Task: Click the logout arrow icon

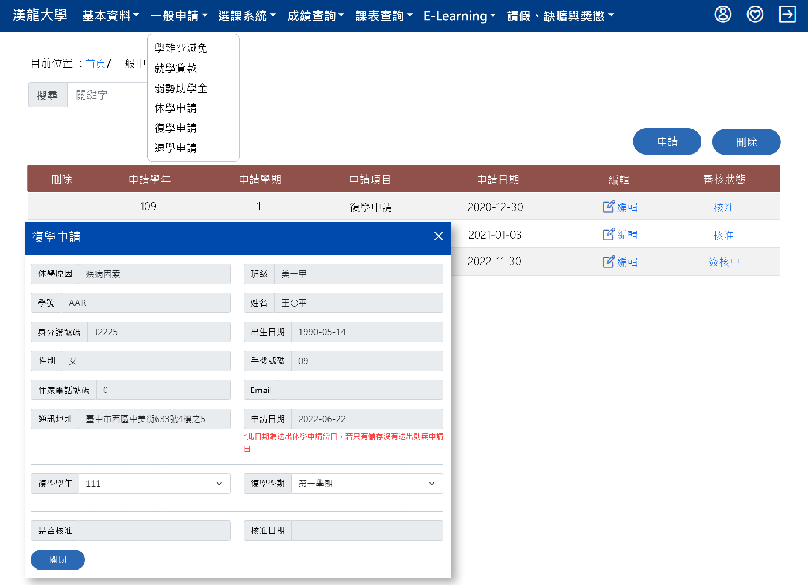Action: (787, 15)
